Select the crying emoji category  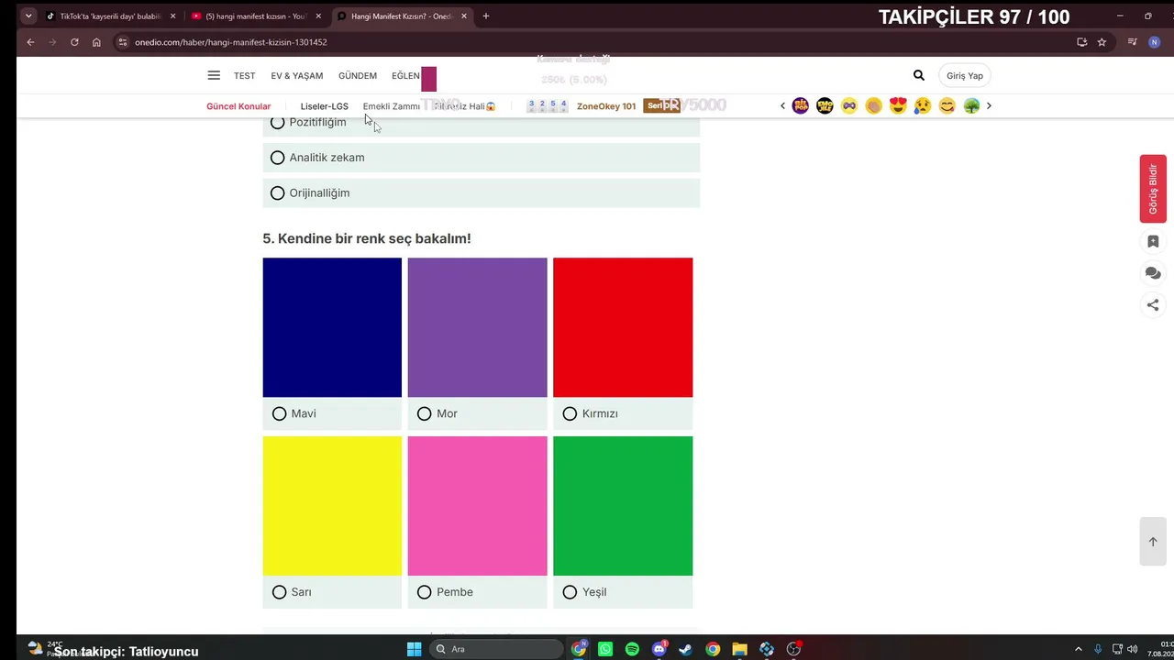(923, 105)
